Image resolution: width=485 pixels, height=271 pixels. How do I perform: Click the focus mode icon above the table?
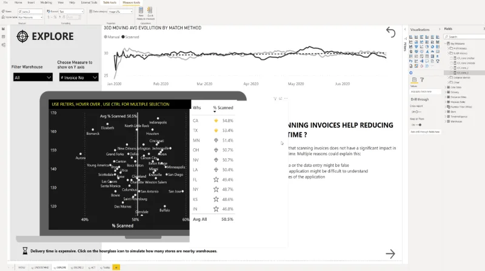click(281, 99)
